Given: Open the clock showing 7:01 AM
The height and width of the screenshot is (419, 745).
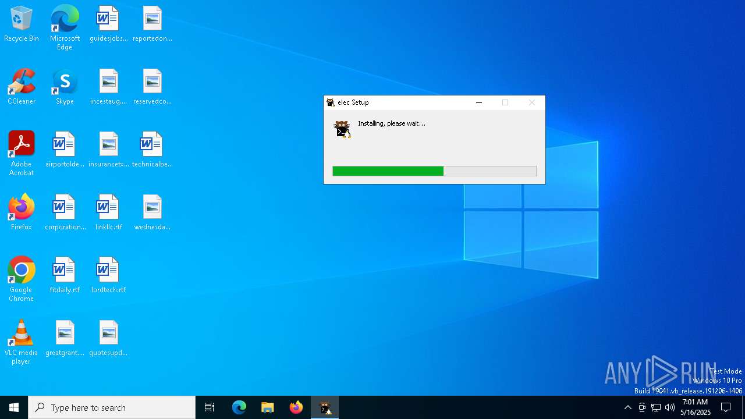Looking at the screenshot, I should 696,407.
